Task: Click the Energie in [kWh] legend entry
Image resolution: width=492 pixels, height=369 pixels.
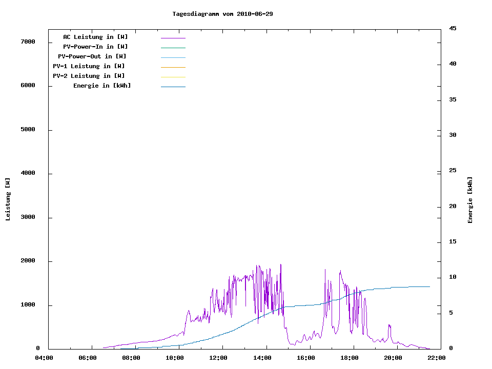Action: tap(102, 86)
